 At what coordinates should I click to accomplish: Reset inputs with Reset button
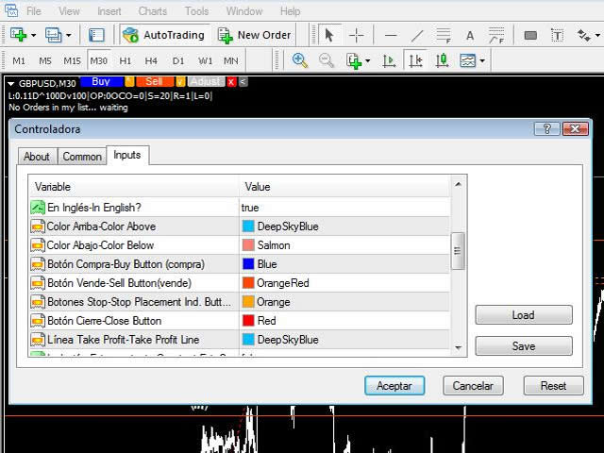tap(554, 386)
